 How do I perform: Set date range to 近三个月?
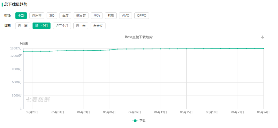(x=62, y=26)
